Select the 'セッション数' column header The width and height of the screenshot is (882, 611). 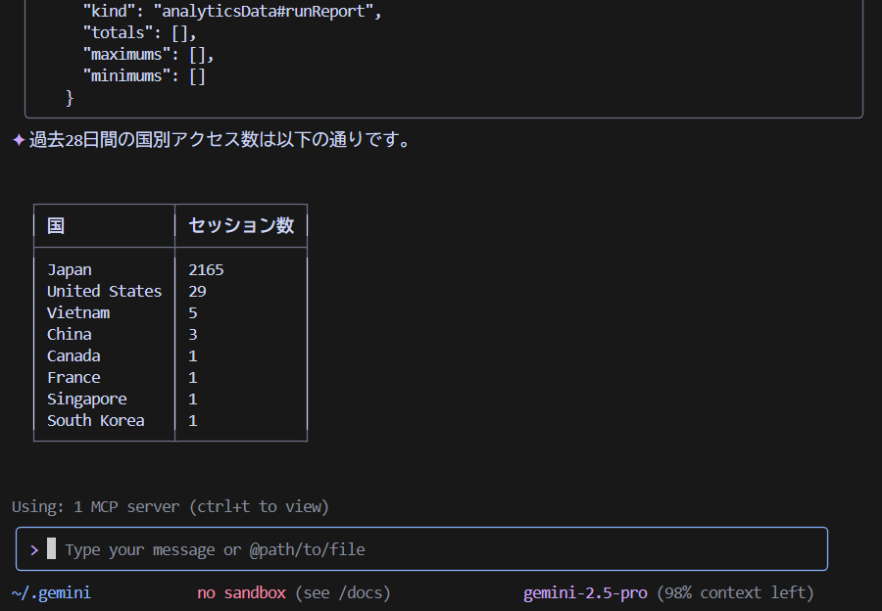point(241,225)
